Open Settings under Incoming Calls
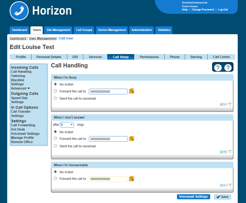Viewport: 246px width, 203px height. tap(17, 84)
